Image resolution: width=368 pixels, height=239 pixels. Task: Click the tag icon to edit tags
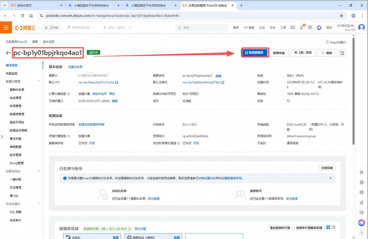[289, 101]
